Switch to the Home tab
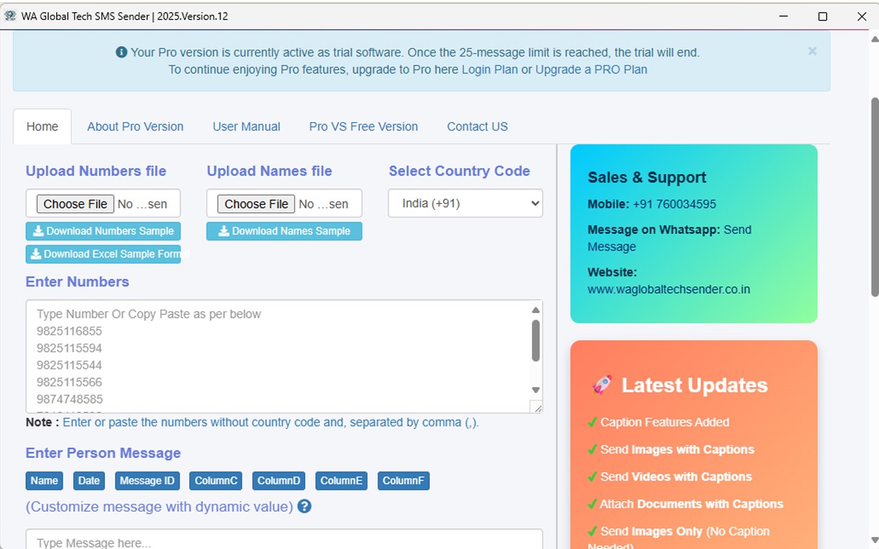This screenshot has height=549, width=879. coord(43,126)
